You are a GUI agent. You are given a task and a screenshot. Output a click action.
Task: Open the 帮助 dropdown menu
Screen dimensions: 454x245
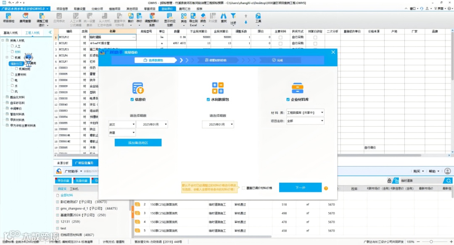[434, 171]
